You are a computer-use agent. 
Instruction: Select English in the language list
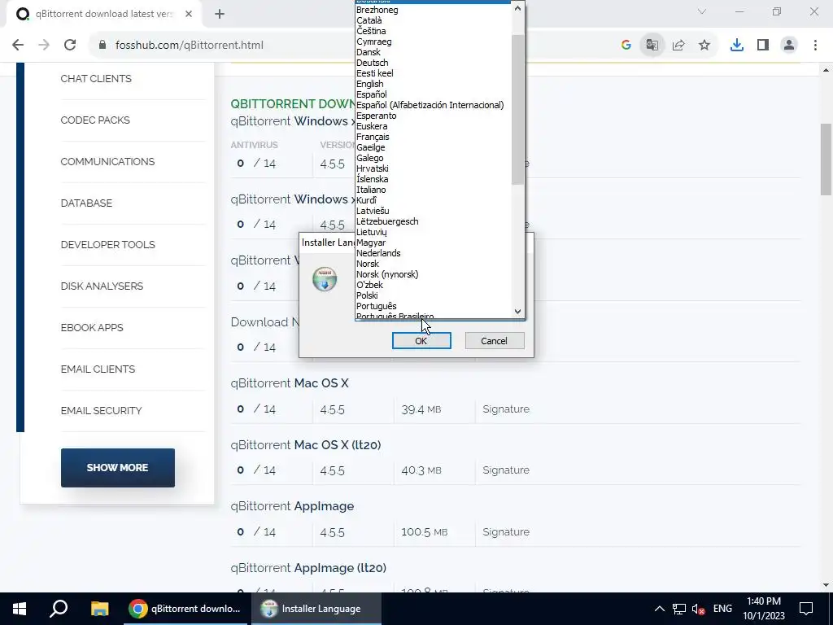(370, 84)
